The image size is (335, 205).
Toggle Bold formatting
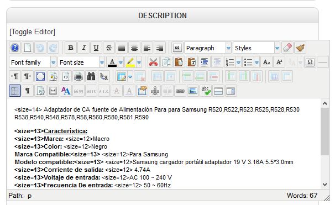pos(71,48)
